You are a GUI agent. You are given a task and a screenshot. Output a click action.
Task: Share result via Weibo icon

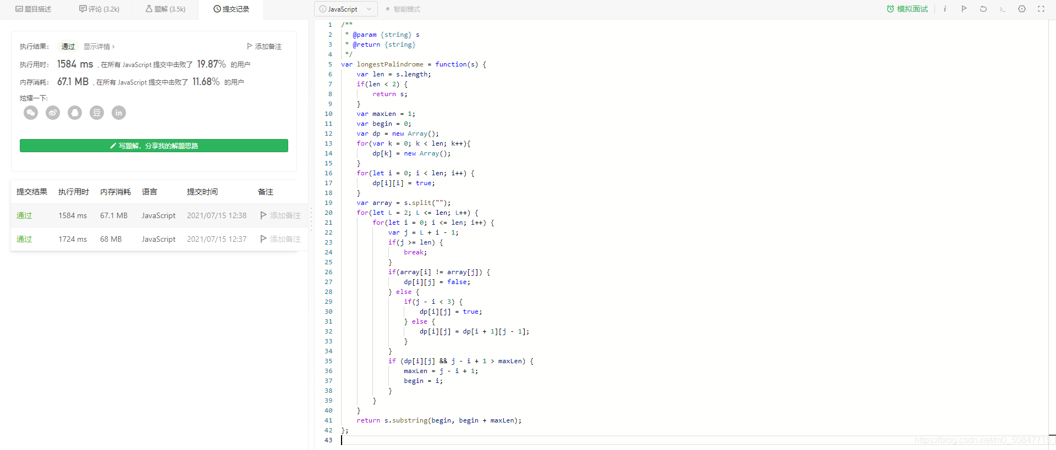tap(53, 113)
